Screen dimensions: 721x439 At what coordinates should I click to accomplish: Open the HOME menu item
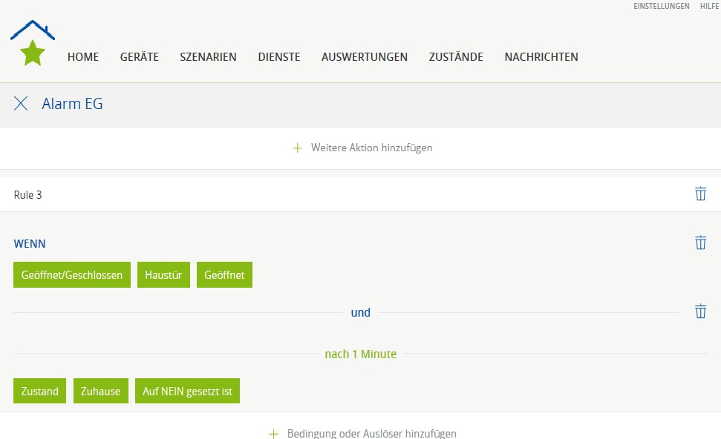tap(83, 57)
